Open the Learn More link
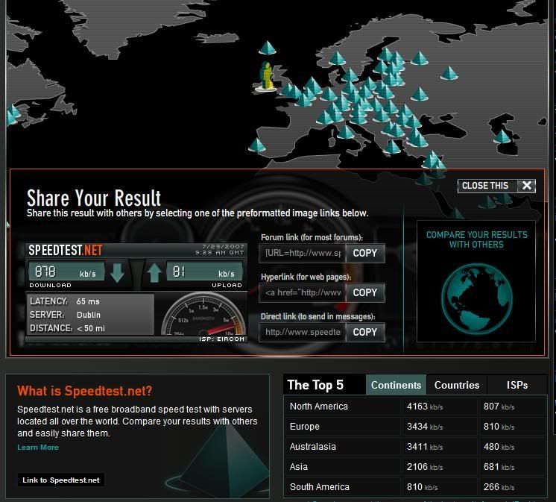This screenshot has width=556, height=502. [38, 448]
